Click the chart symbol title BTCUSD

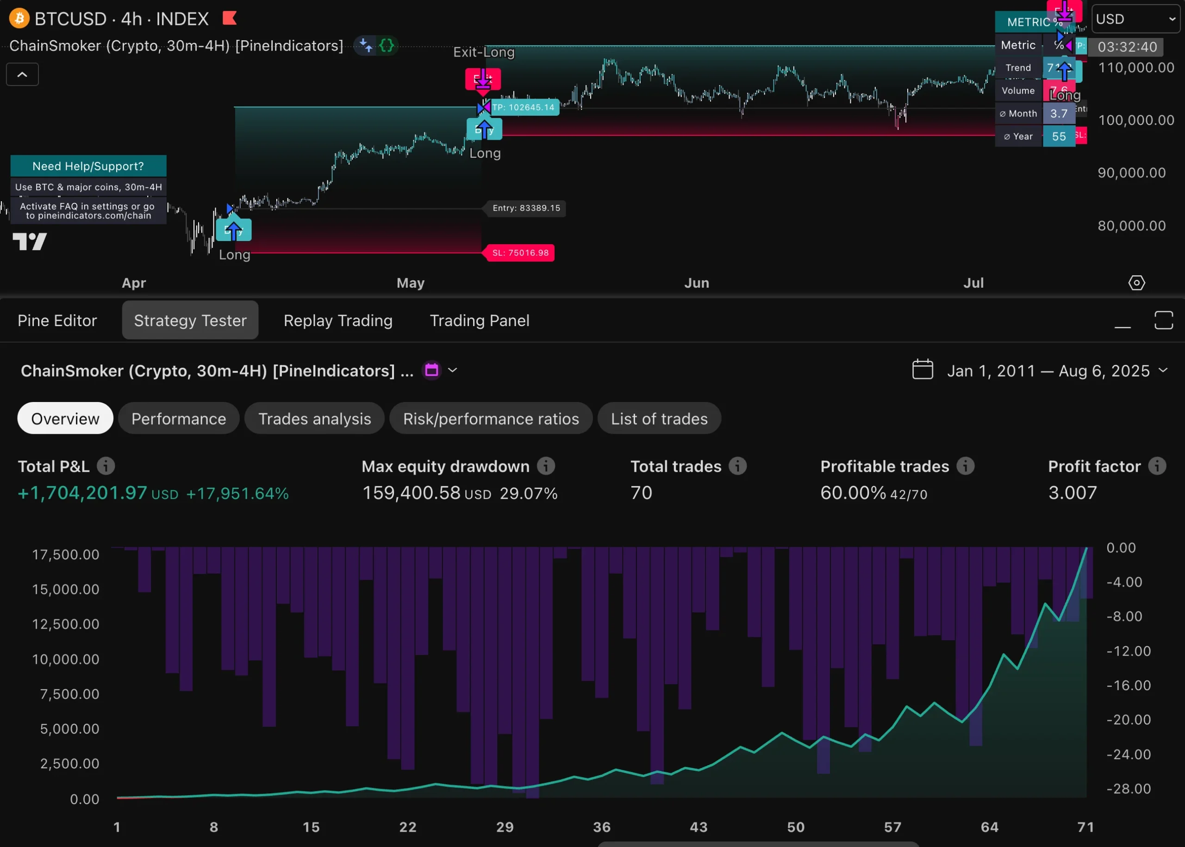pos(70,19)
